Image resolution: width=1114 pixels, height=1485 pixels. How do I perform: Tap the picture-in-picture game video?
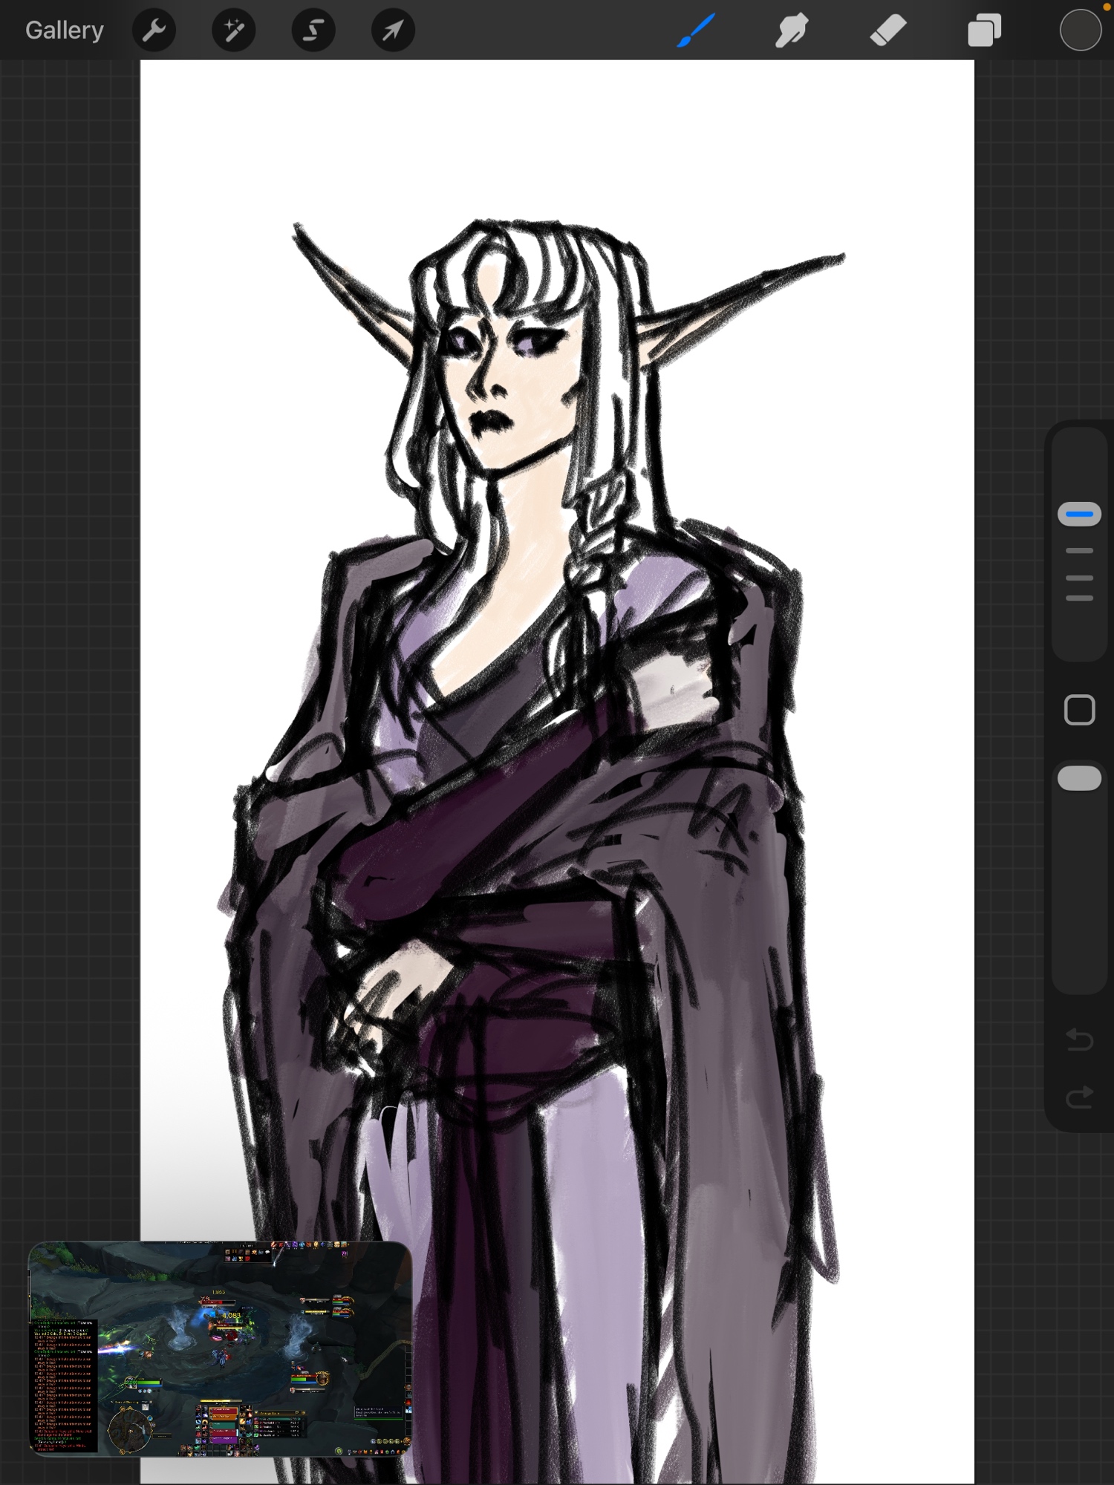(220, 1348)
